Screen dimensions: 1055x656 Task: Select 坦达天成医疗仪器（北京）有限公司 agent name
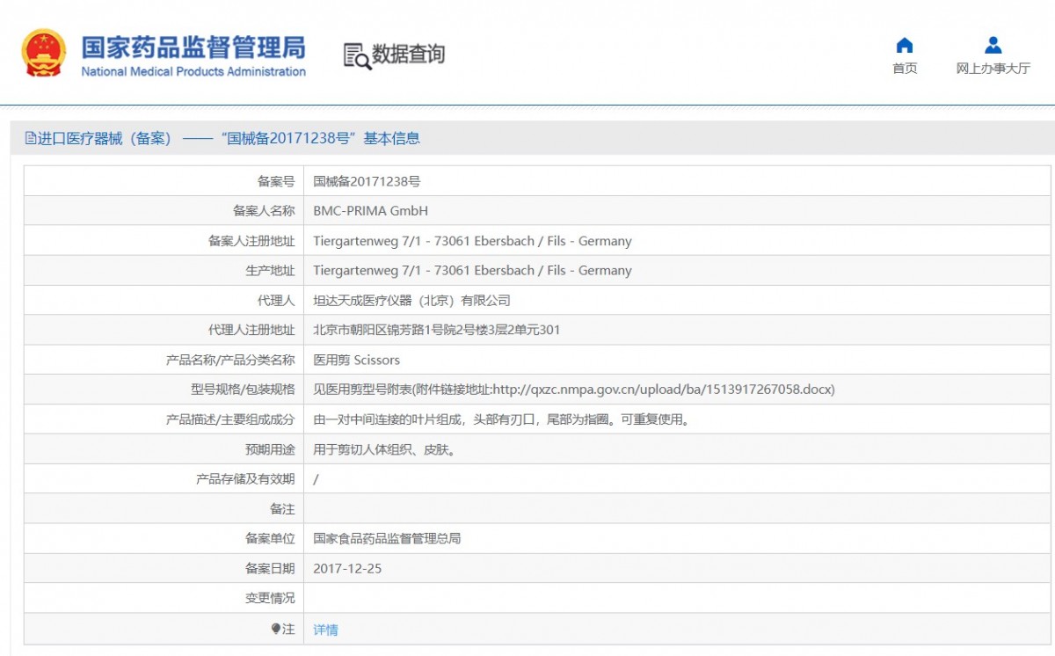pos(411,301)
